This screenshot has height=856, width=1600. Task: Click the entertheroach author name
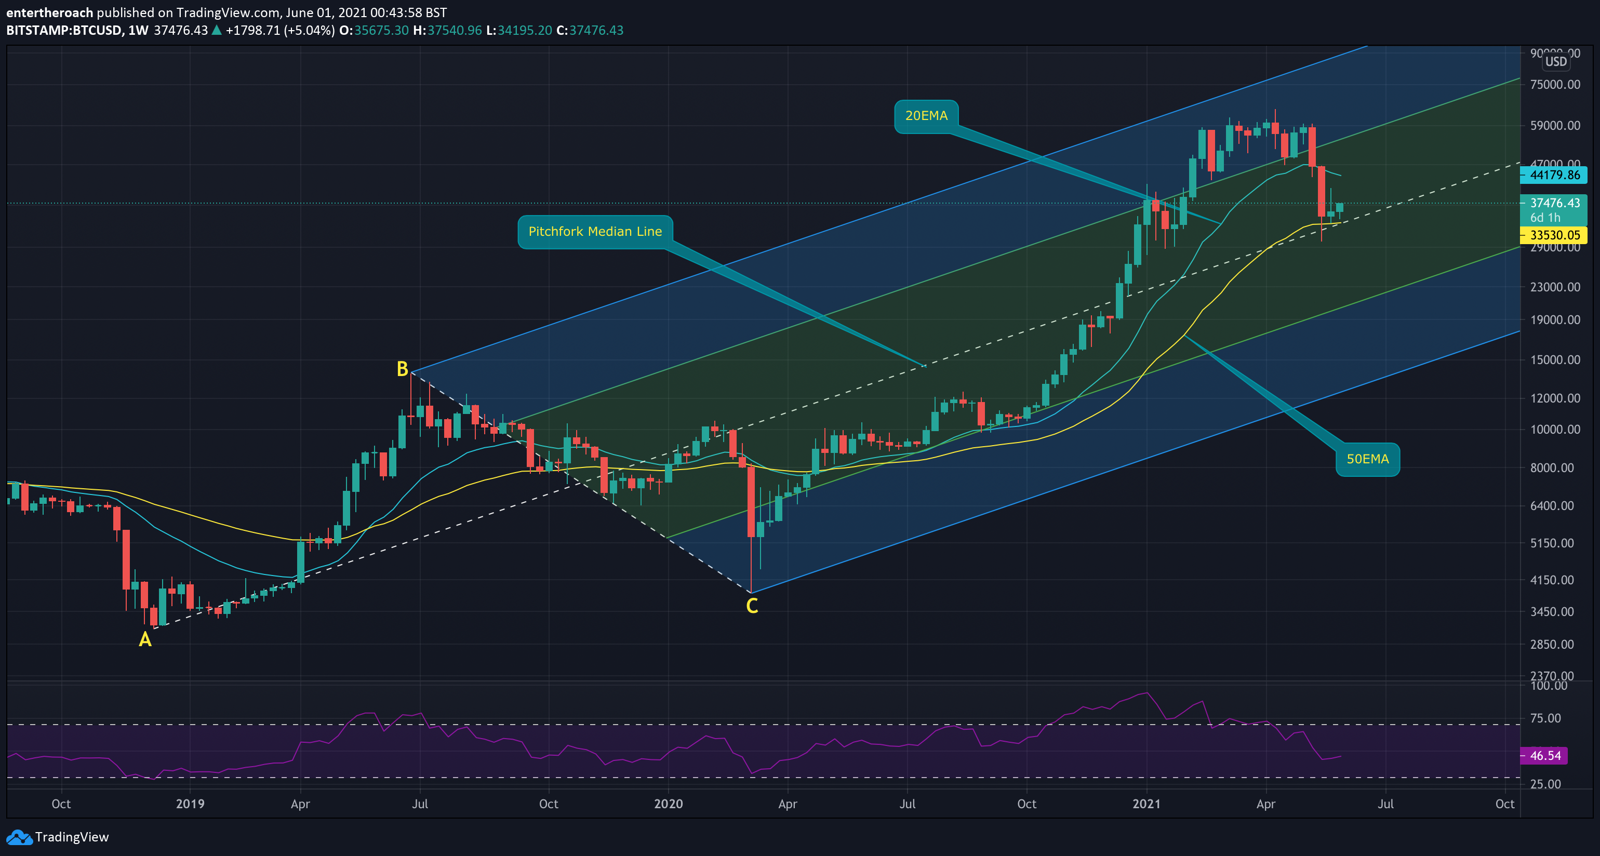point(50,12)
